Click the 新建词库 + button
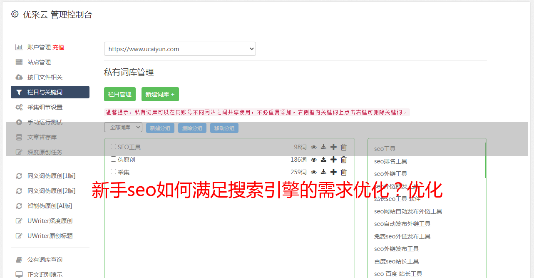This screenshot has height=278, width=534. (160, 94)
